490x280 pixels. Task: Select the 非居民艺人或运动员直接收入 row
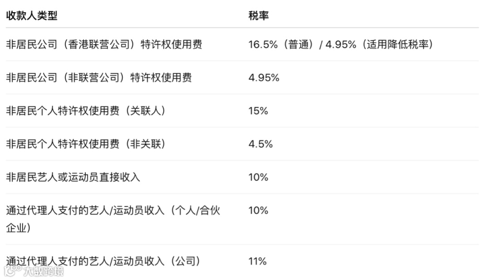[x=73, y=177]
